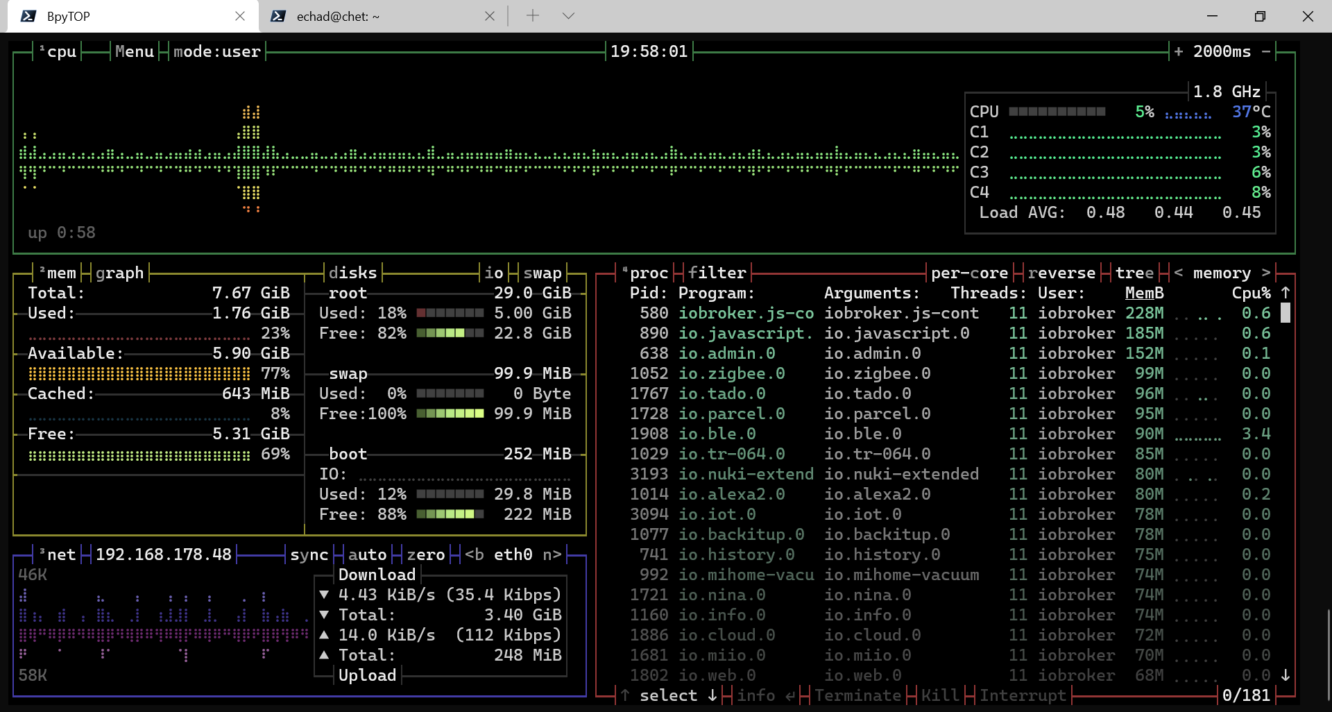This screenshot has height=712, width=1332.
Task: Open the new tab profile dropdown chevron
Action: (568, 15)
